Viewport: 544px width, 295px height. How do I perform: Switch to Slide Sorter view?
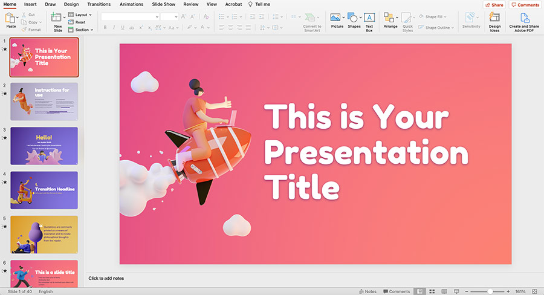point(433,291)
